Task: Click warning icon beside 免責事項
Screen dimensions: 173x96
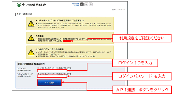Action: point(31,38)
